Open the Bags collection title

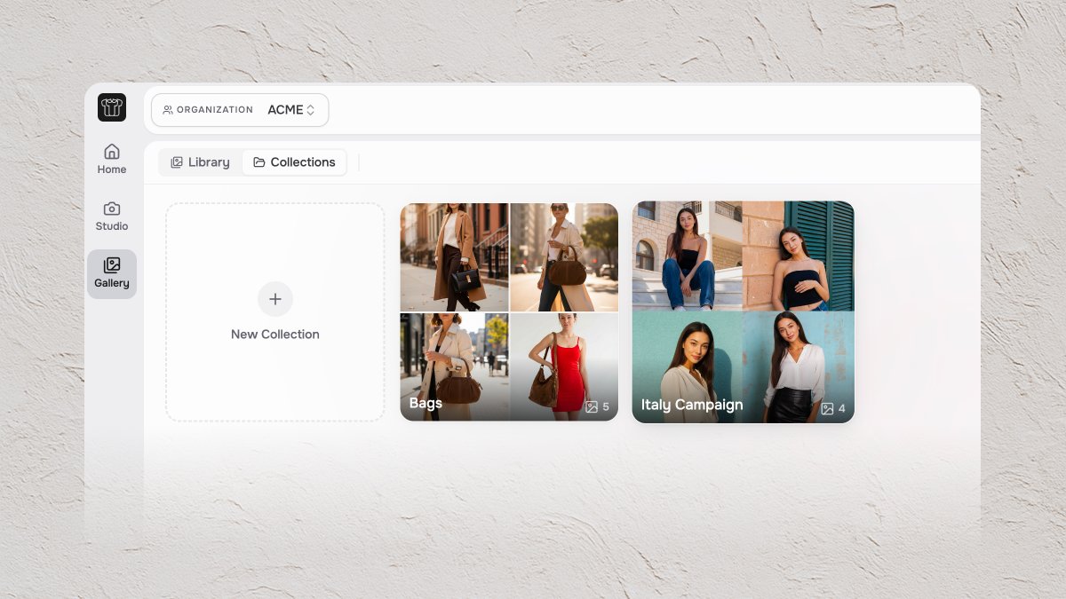click(x=426, y=403)
